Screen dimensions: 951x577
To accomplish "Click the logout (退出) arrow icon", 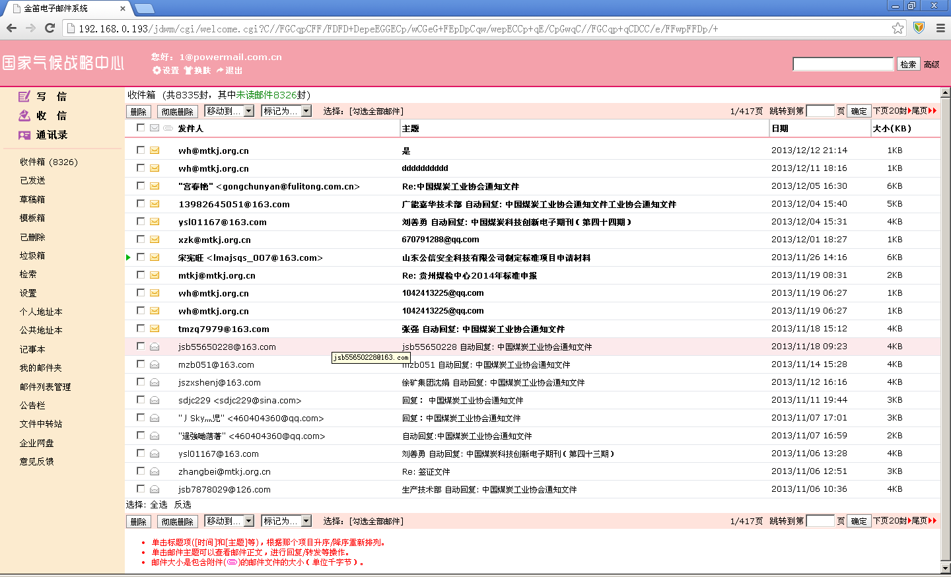I will click(220, 70).
